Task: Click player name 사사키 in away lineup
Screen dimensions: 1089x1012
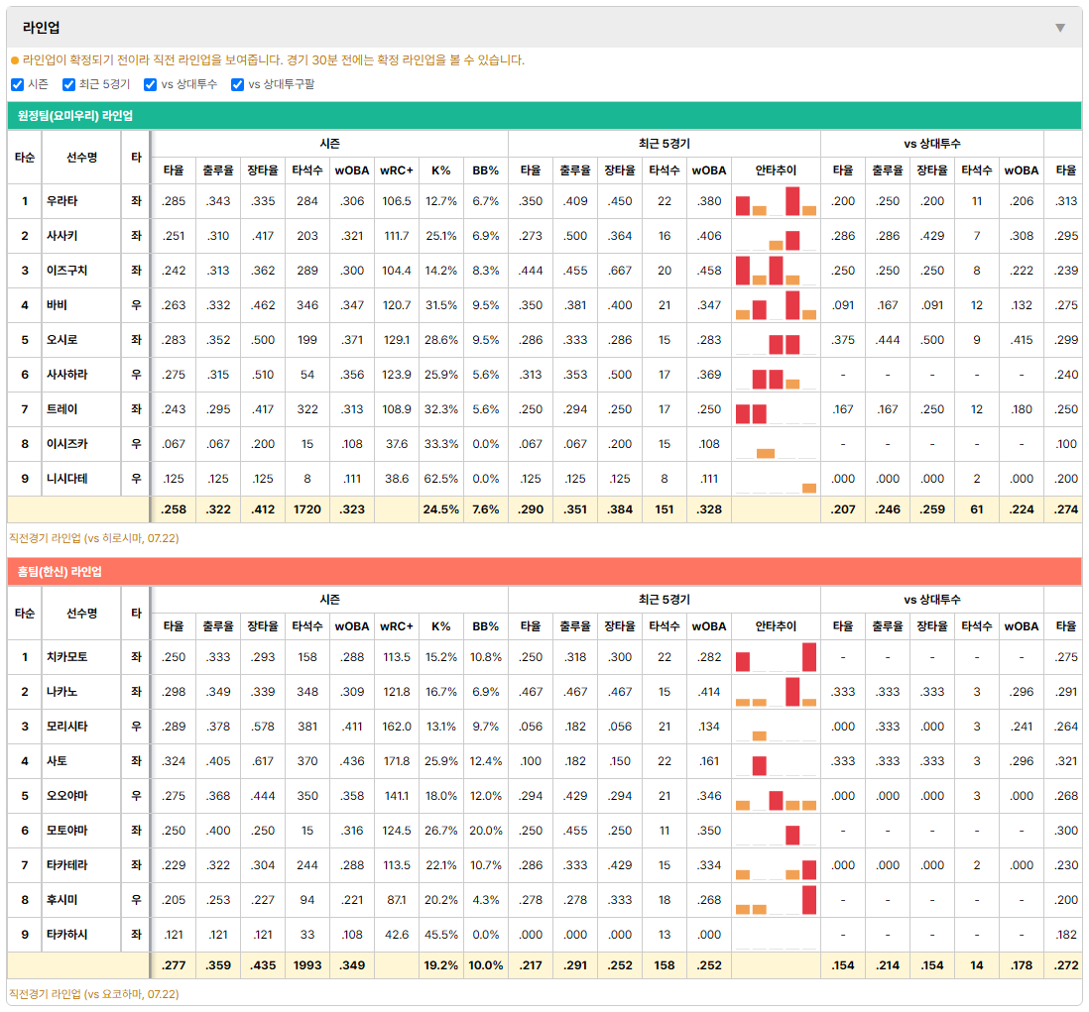Action: 61,236
